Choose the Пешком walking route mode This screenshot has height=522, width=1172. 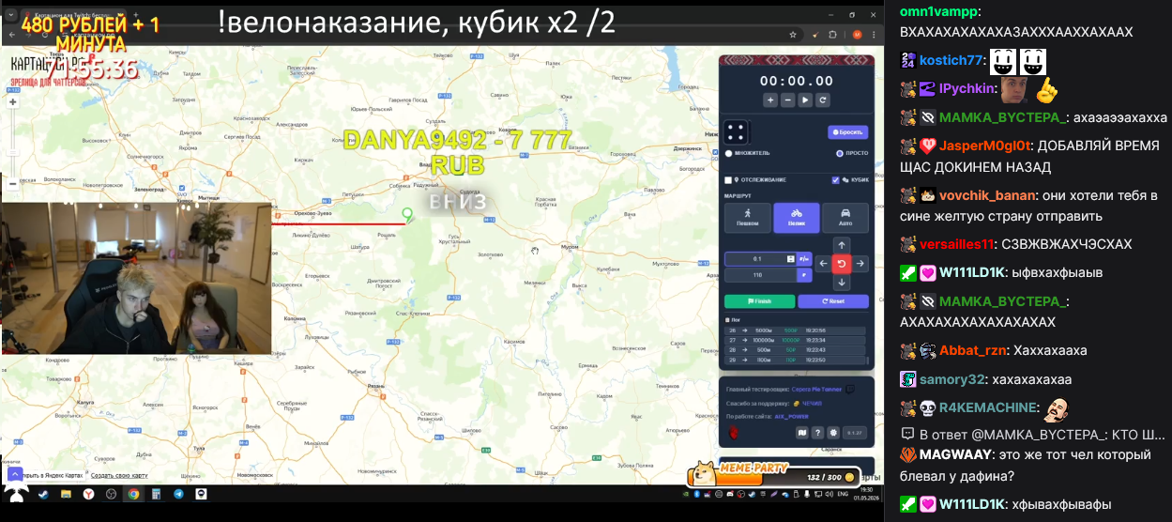(748, 218)
